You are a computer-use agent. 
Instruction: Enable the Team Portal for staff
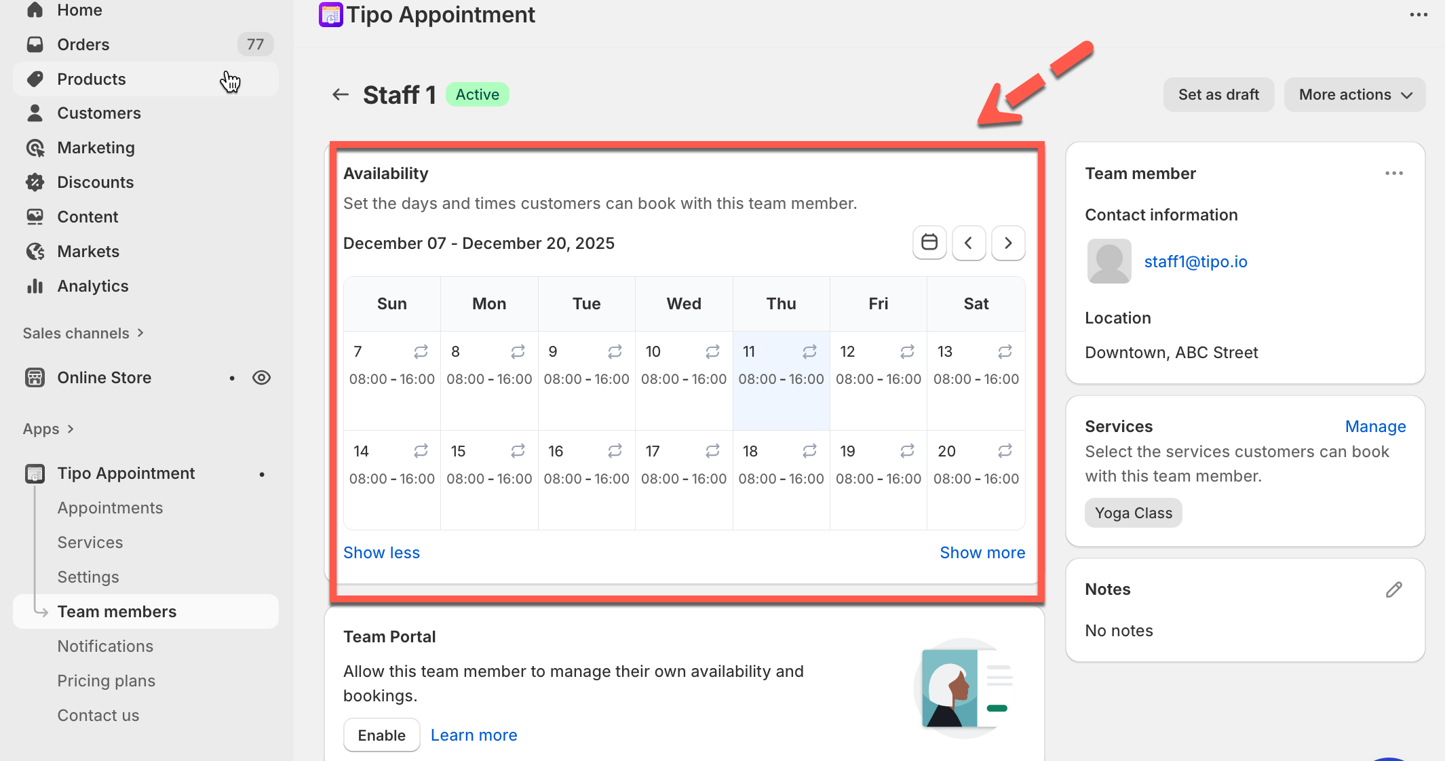pyautogui.click(x=381, y=735)
